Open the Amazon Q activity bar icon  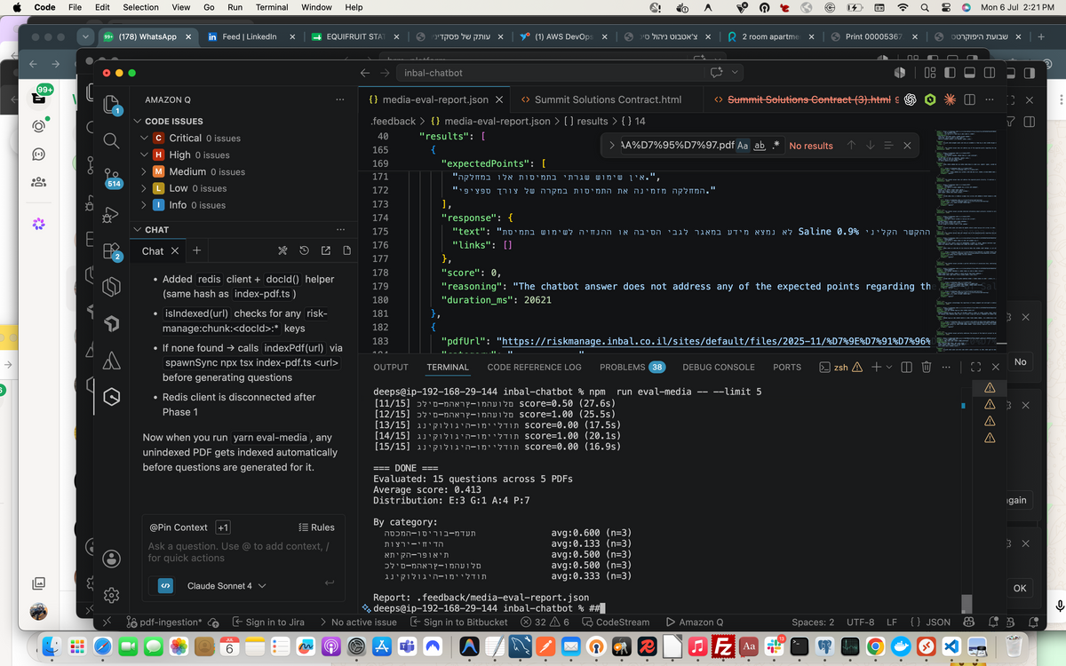tap(111, 397)
